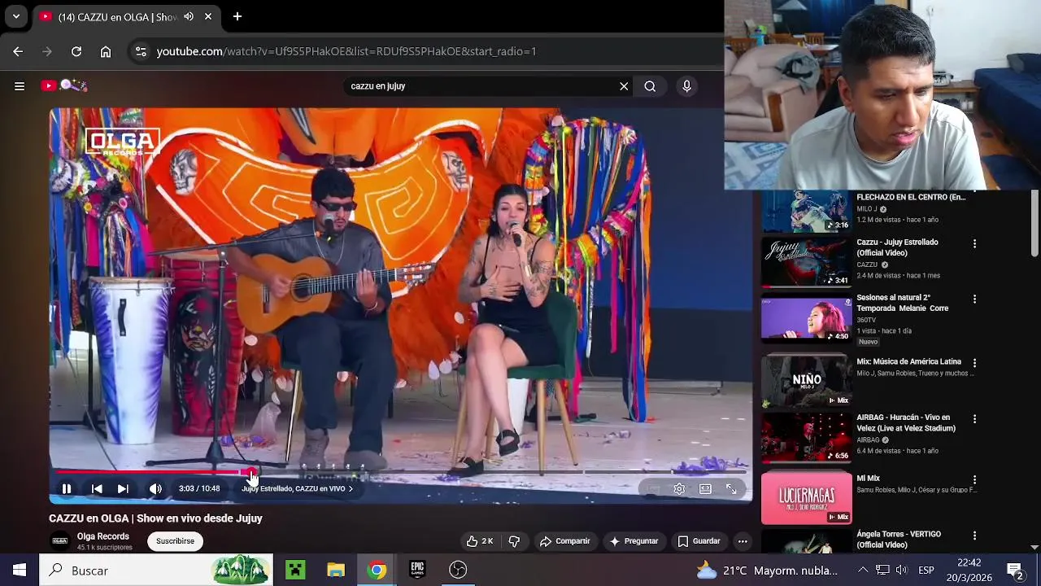Open the tab search dropdown arrow
Image resolution: width=1041 pixels, height=586 pixels.
[x=15, y=16]
